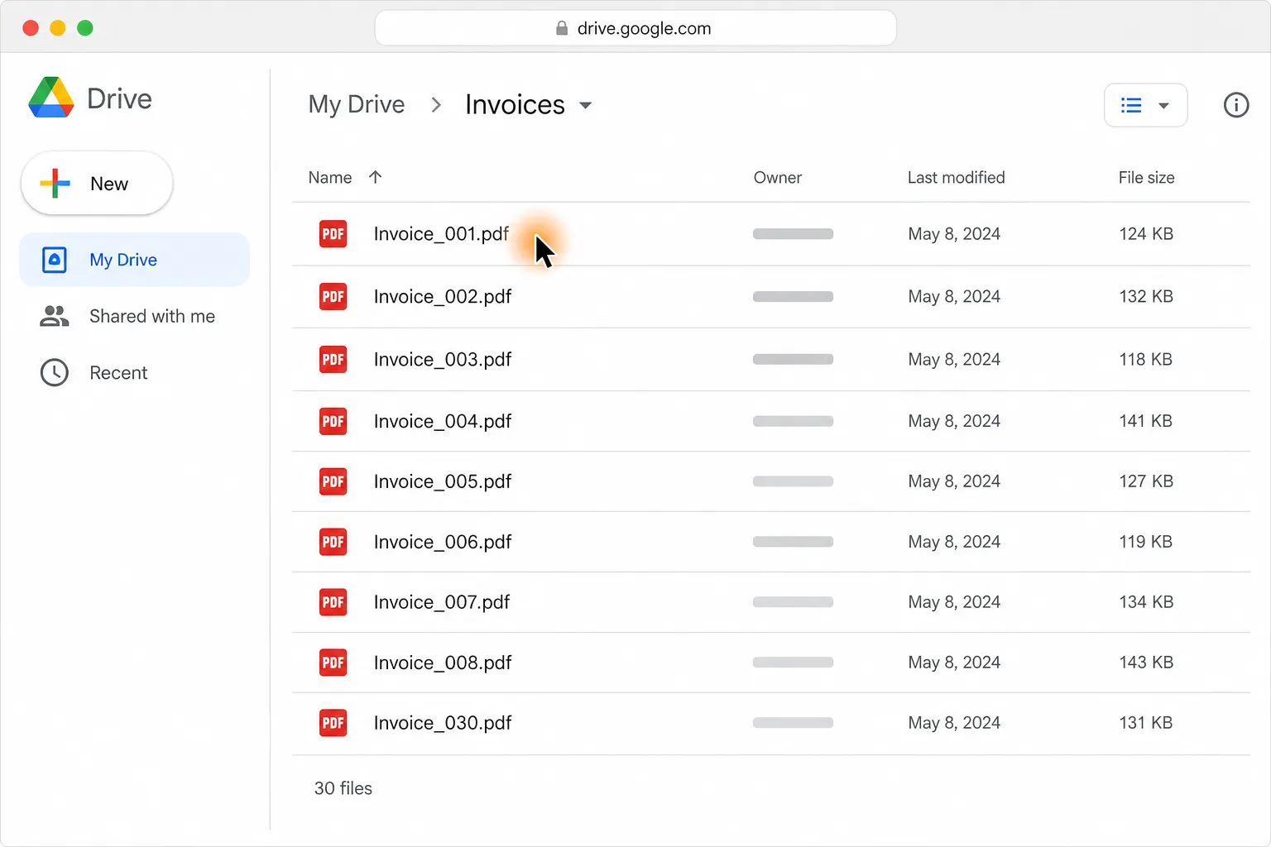Show details with the info icon
1271x847 pixels.
point(1236,105)
